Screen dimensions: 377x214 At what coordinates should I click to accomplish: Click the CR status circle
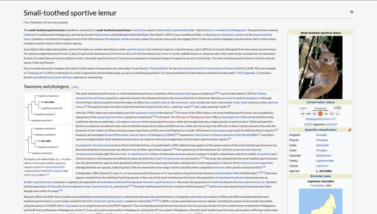pos(314,114)
